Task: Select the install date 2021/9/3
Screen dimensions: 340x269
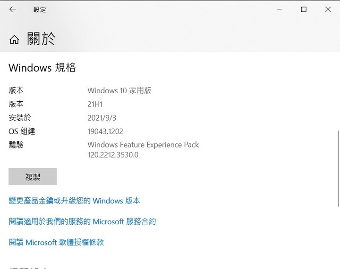Action: click(x=102, y=118)
